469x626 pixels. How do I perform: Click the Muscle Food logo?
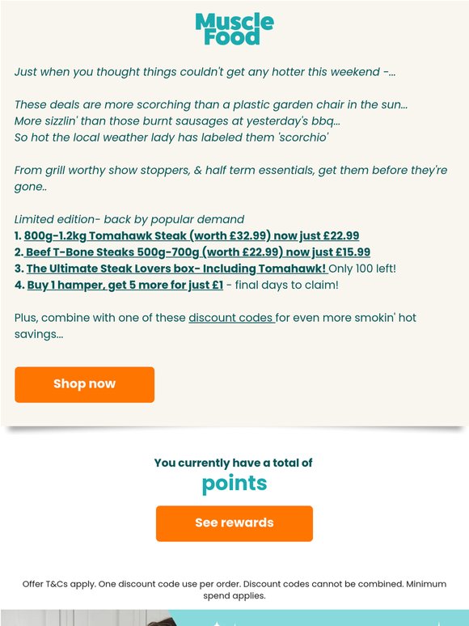coord(234,29)
